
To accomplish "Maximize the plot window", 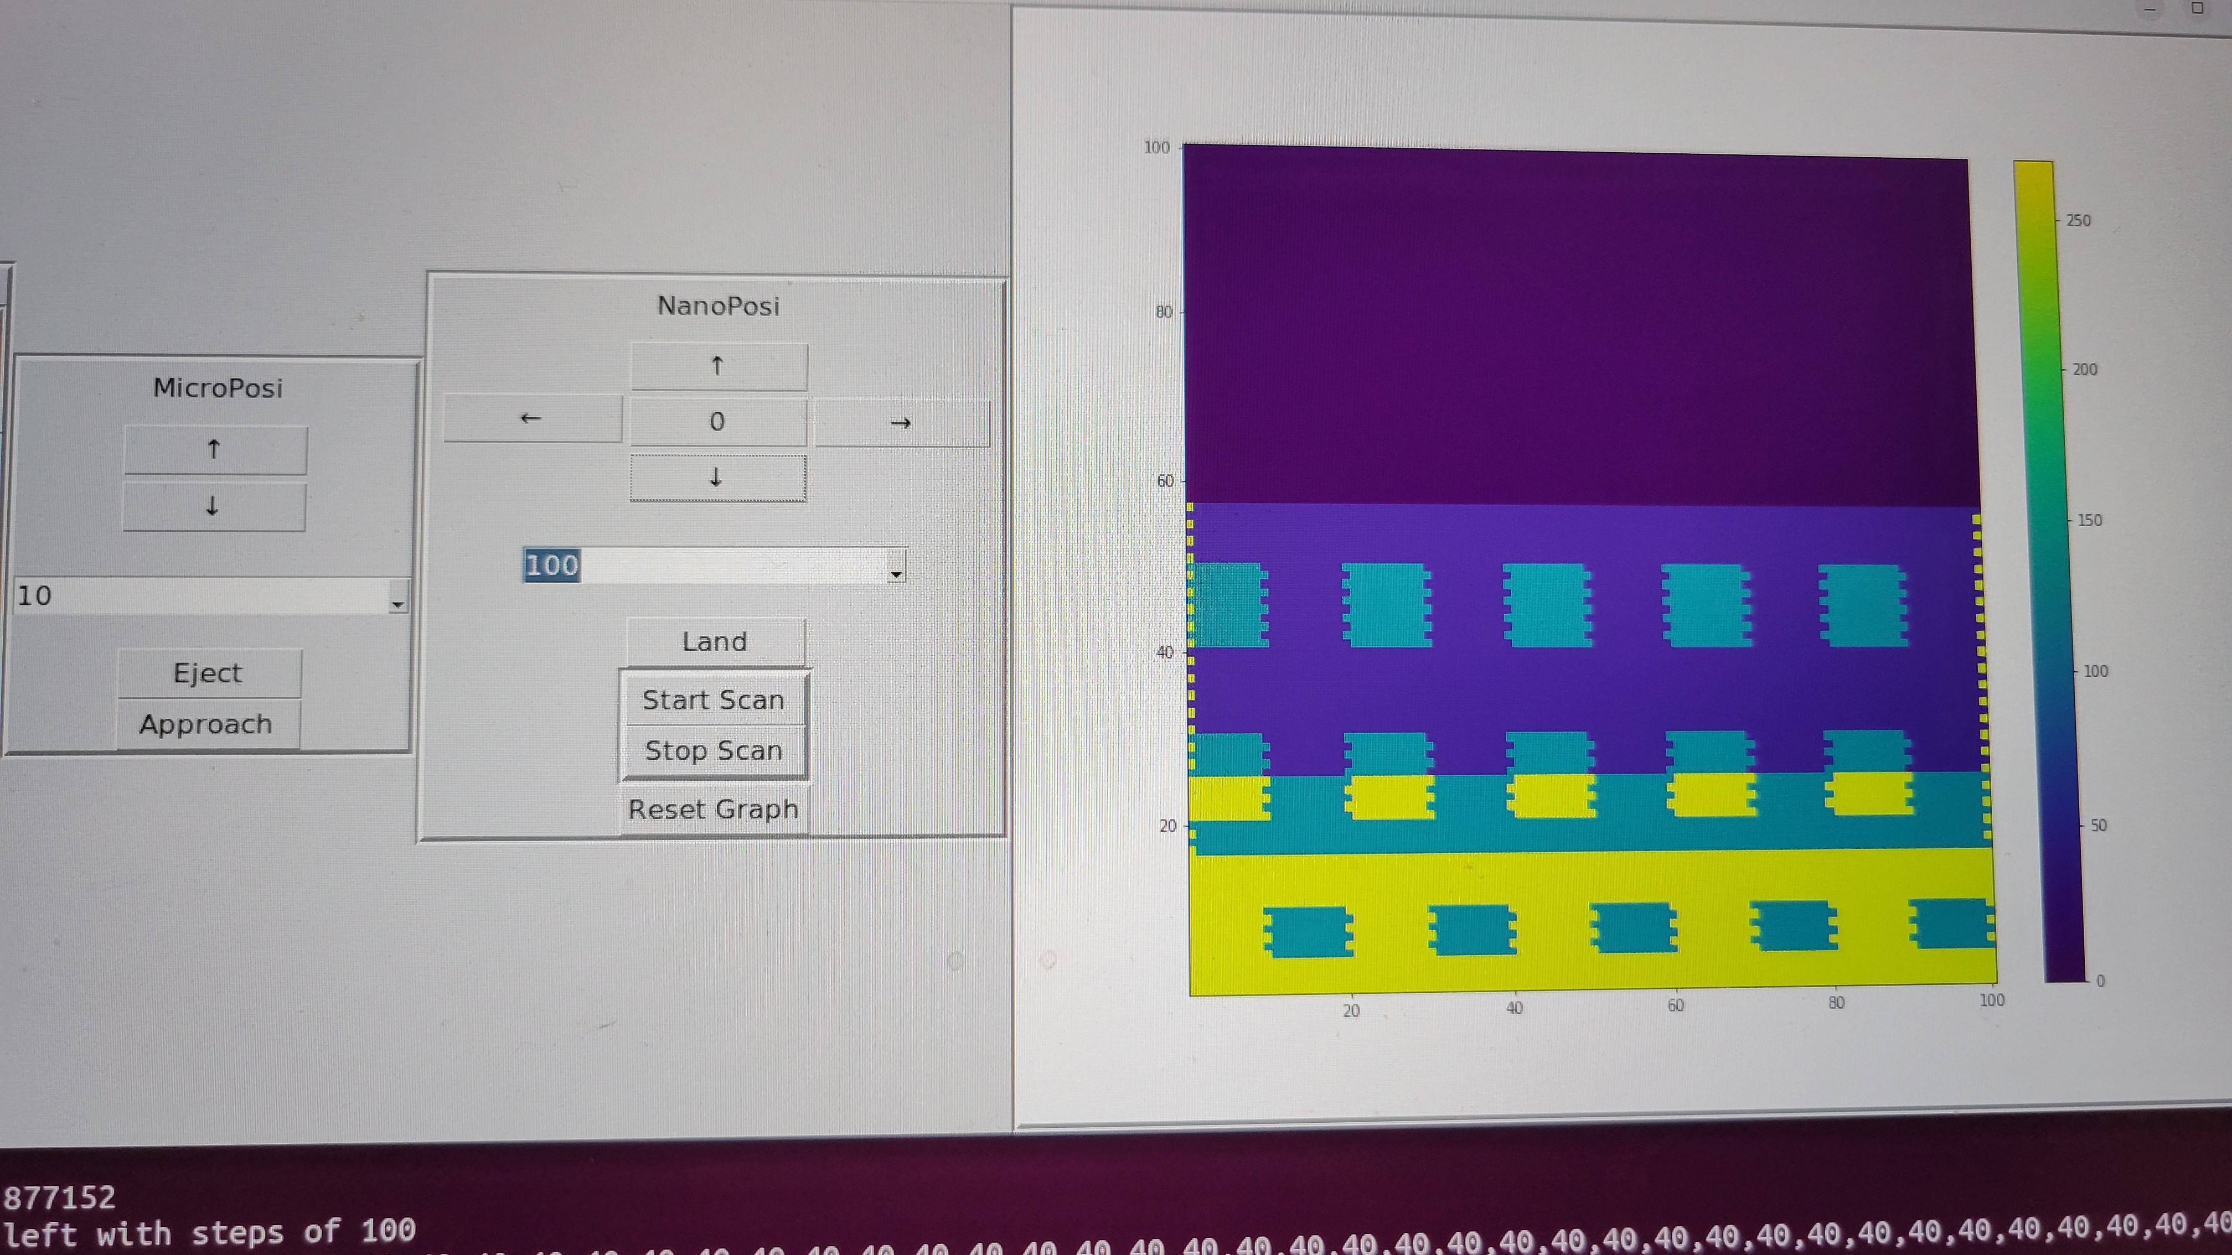I will coord(2197,9).
